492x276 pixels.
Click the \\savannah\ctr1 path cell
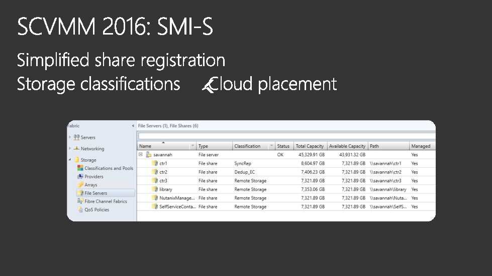[385, 163]
